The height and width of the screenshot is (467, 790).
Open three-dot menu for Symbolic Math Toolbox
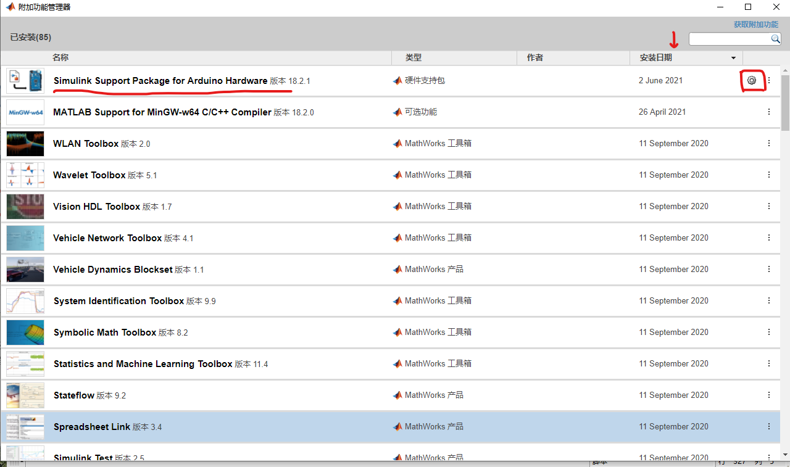768,332
